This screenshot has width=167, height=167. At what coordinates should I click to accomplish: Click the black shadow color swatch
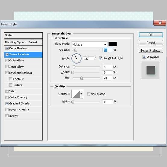[x=112, y=44]
